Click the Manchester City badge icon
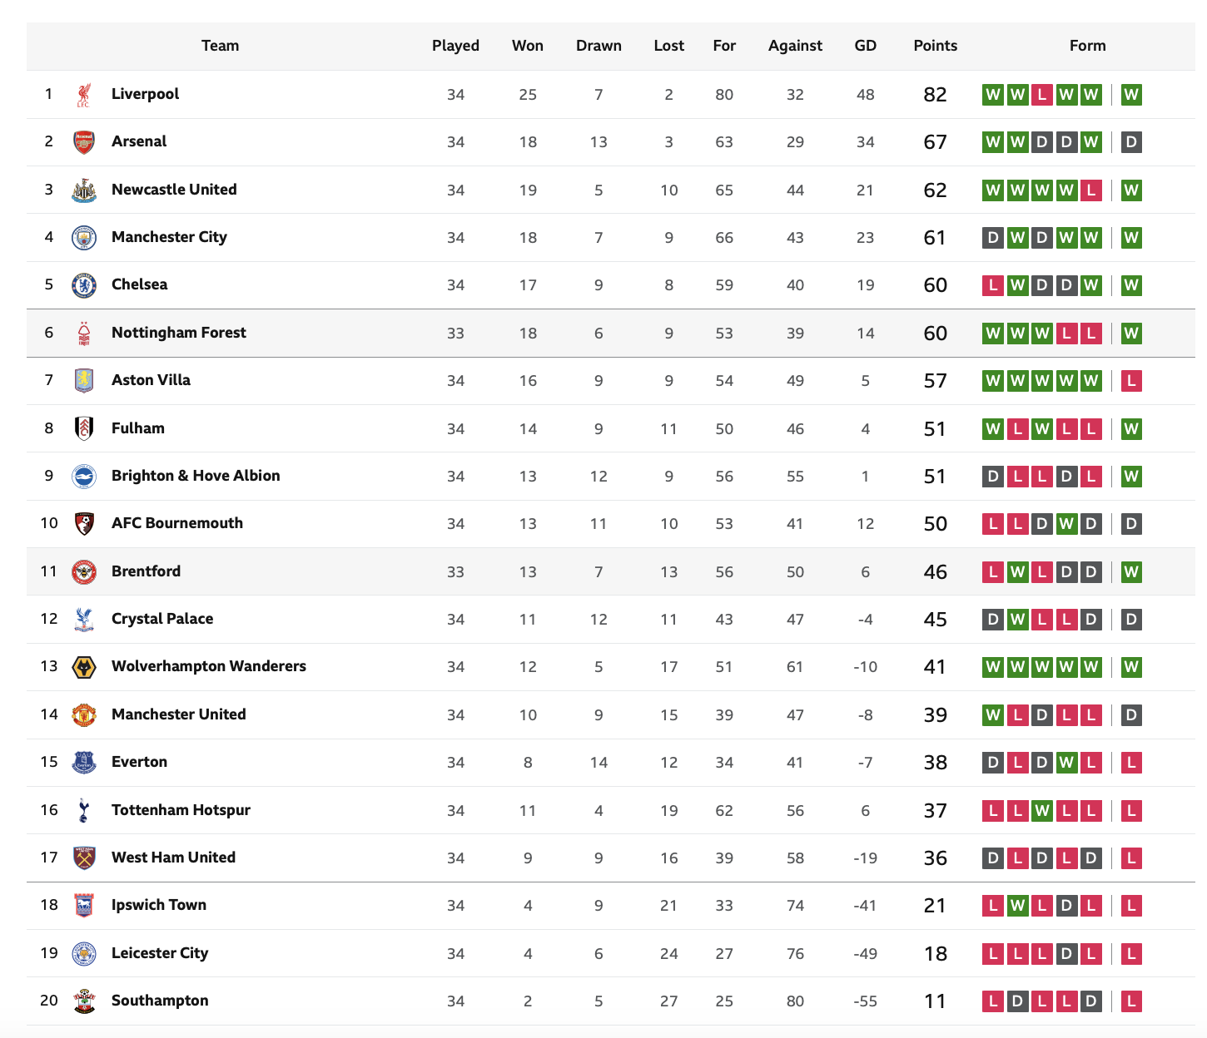 click(x=83, y=238)
